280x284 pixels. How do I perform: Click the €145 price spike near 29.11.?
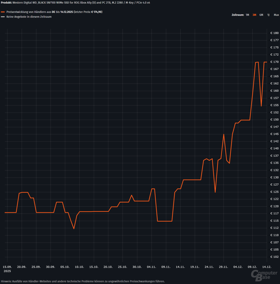pos(223,134)
